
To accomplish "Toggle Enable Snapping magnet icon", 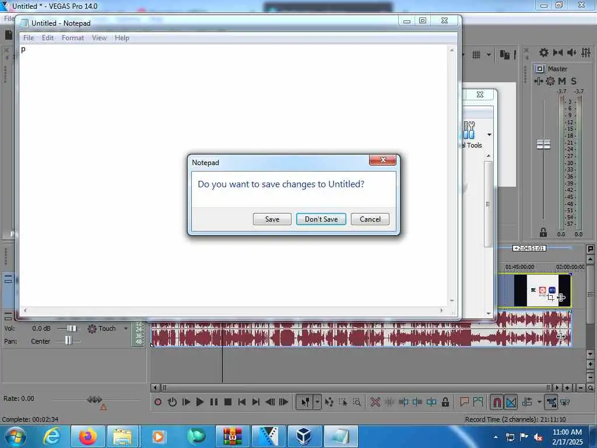I will click(497, 402).
